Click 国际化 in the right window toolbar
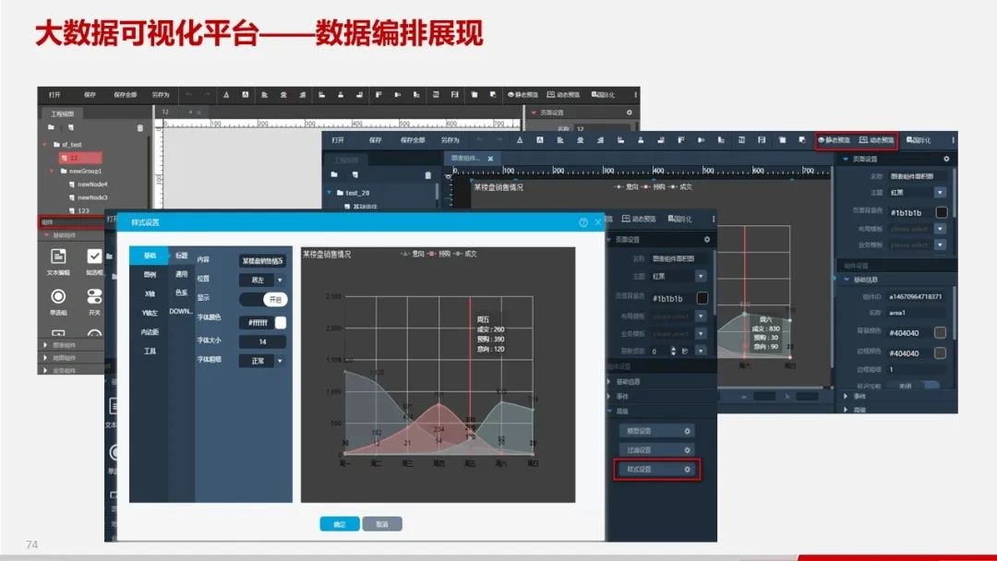 pyautogui.click(x=919, y=139)
